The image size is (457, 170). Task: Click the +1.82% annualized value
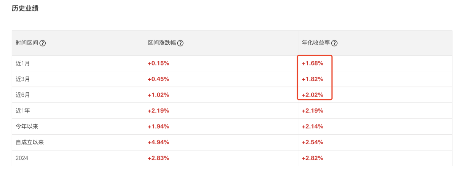[312, 79]
